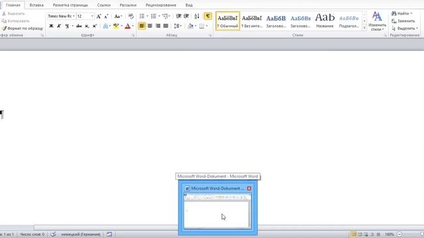This screenshot has height=238, width=424.
Task: Open the underline style dropdown arrow
Action: click(x=72, y=26)
